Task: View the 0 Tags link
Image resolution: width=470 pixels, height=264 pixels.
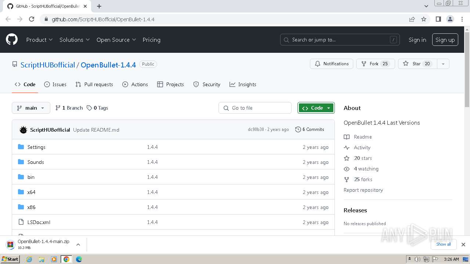Action: coord(97,108)
